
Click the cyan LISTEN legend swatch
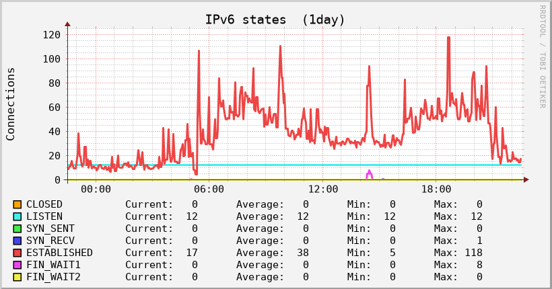18,216
